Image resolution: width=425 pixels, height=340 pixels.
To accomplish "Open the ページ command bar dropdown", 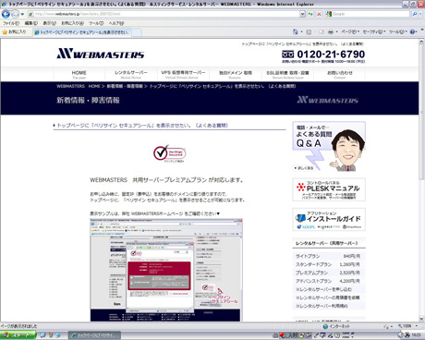I will tap(350, 32).
